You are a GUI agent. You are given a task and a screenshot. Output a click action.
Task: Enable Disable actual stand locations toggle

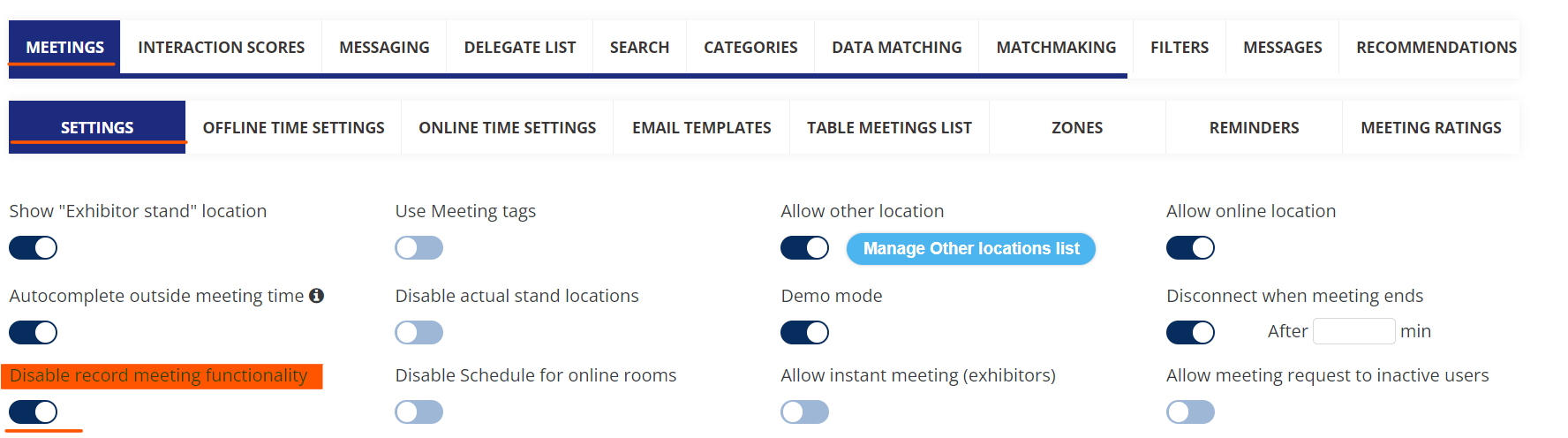418,333
